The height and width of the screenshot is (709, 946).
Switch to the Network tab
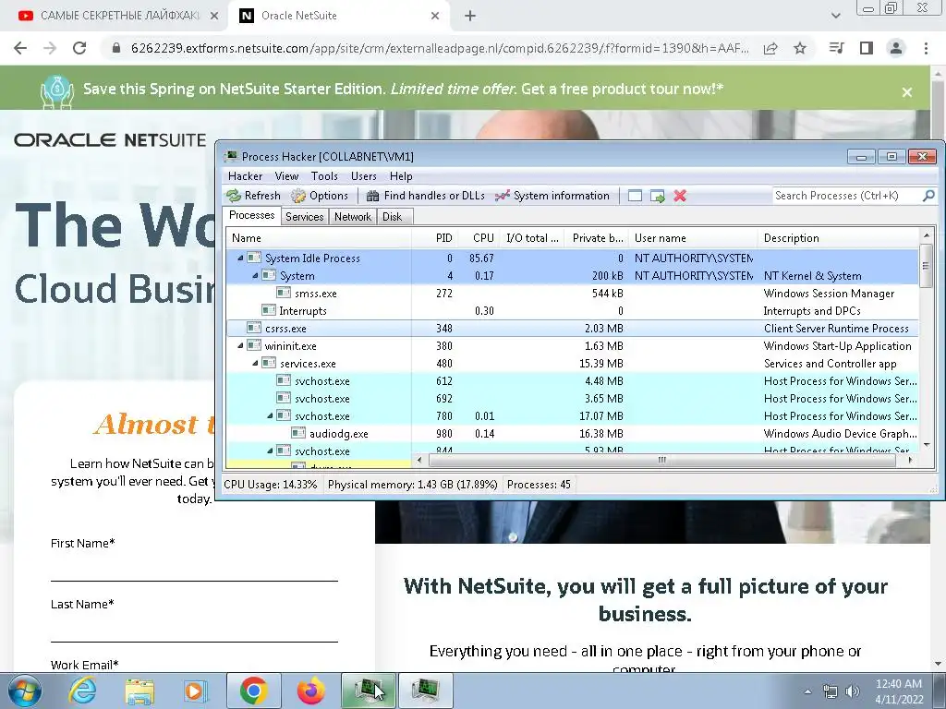pyautogui.click(x=353, y=216)
